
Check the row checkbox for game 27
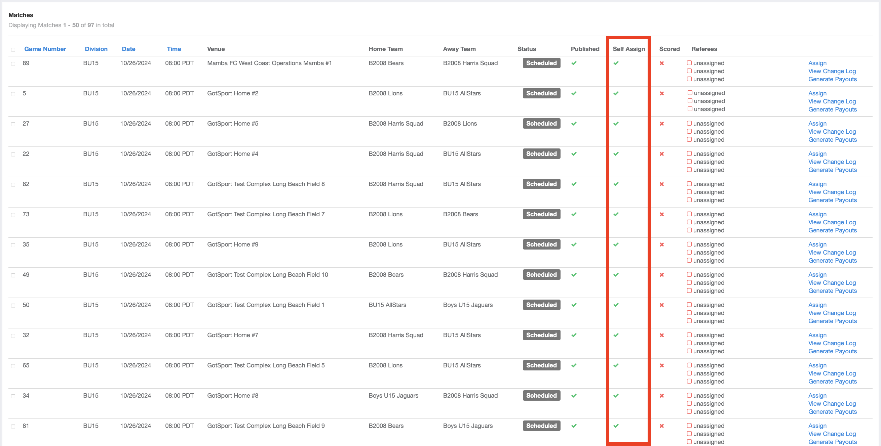13,124
